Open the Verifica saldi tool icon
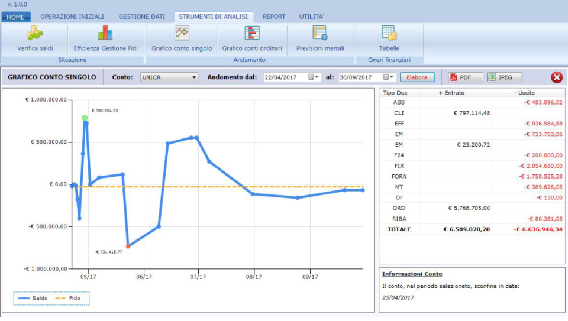The image size is (568, 321). tap(35, 33)
